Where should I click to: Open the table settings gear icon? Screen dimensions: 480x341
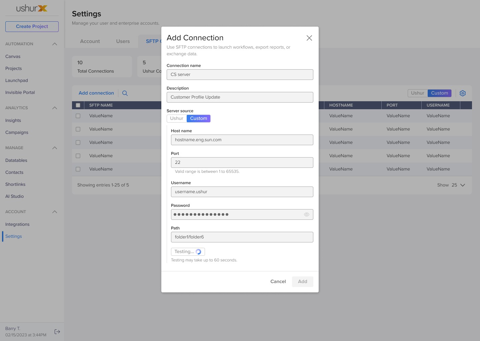[463, 93]
